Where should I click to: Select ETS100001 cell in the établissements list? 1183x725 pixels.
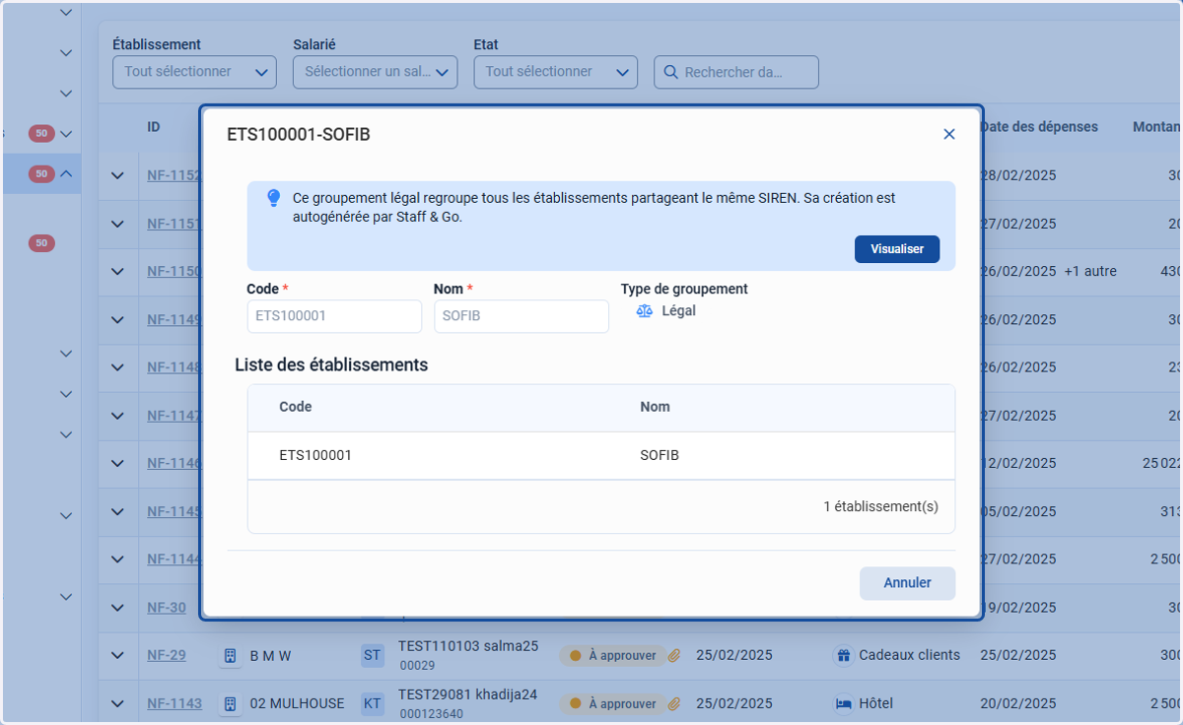point(315,456)
